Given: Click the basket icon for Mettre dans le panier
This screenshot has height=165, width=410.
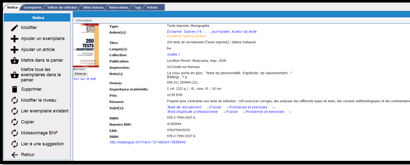Looking at the screenshot, I should (14, 60).
